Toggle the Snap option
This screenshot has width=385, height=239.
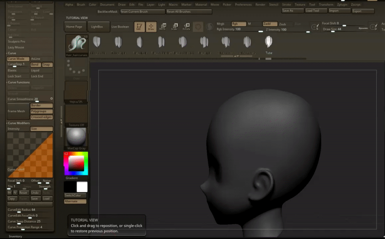tap(47, 65)
